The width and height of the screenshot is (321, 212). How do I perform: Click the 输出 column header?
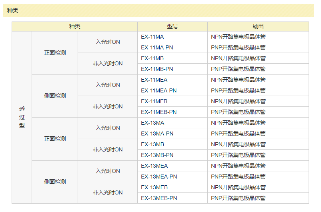tap(258, 26)
